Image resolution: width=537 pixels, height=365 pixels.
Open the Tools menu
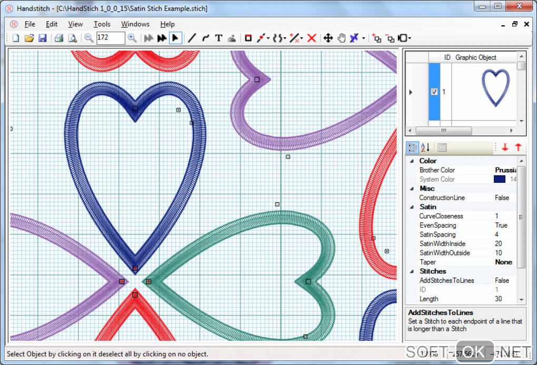point(102,24)
